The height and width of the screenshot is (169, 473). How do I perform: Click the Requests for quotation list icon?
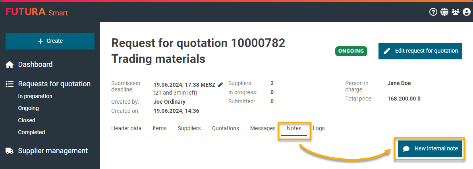click(10, 84)
